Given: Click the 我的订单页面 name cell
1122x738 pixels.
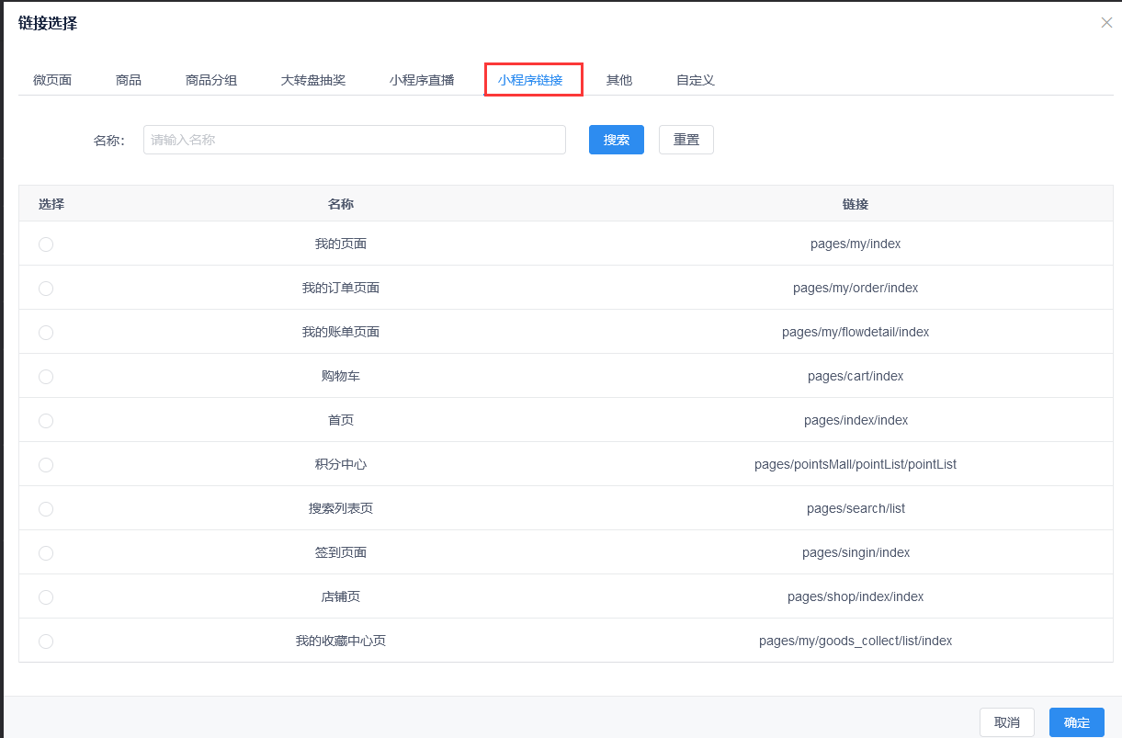Looking at the screenshot, I should tap(341, 288).
